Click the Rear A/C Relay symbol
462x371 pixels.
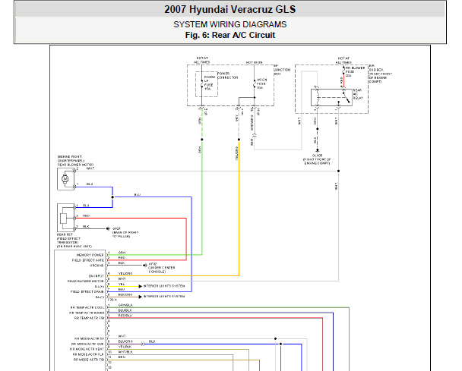tap(331, 97)
